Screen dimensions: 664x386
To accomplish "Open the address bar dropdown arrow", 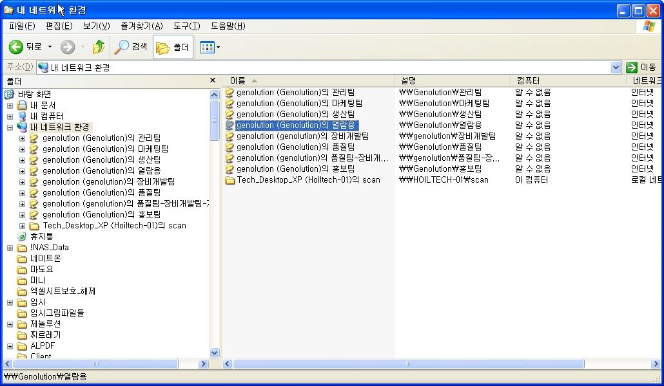I will (x=616, y=68).
